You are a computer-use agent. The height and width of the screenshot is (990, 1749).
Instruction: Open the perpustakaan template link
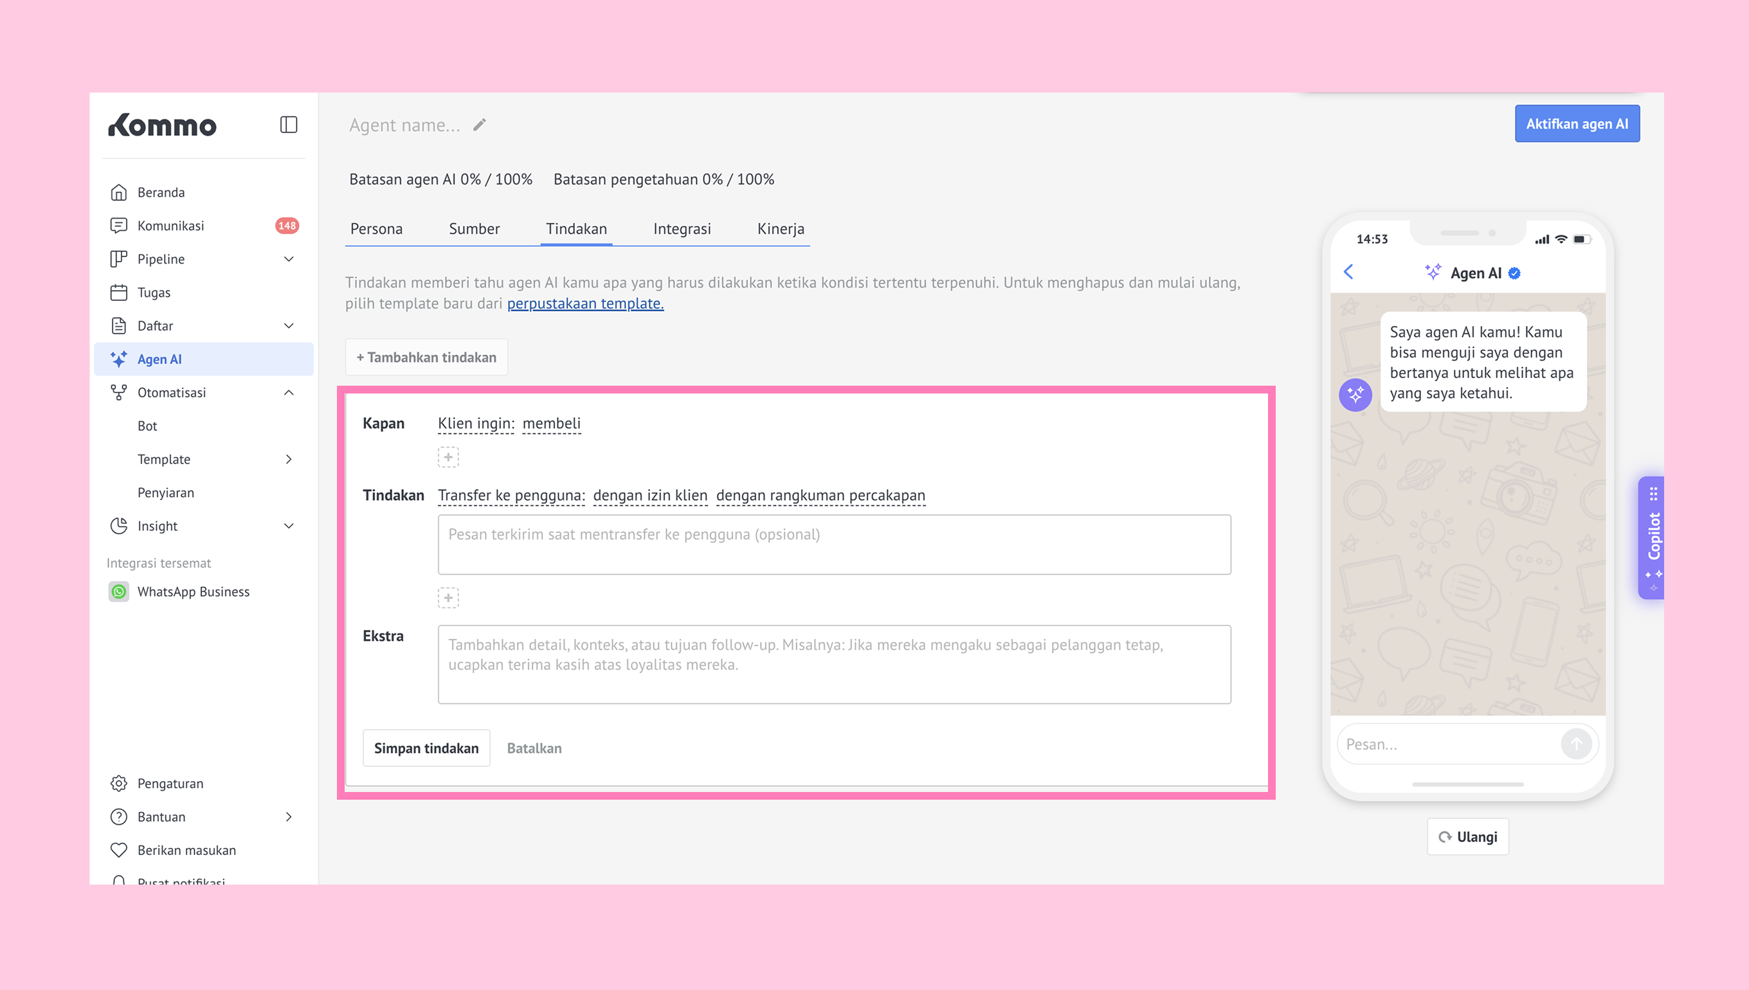pyautogui.click(x=585, y=303)
